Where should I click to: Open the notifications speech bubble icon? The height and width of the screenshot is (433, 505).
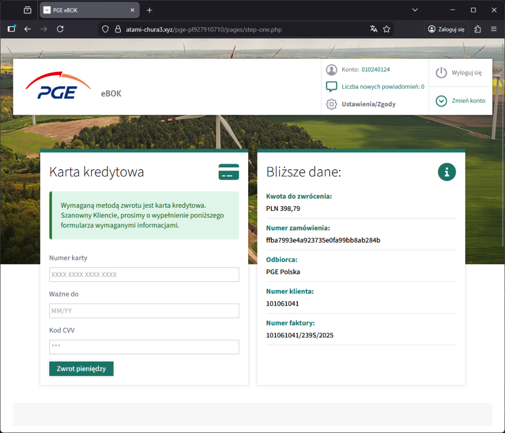(x=331, y=86)
